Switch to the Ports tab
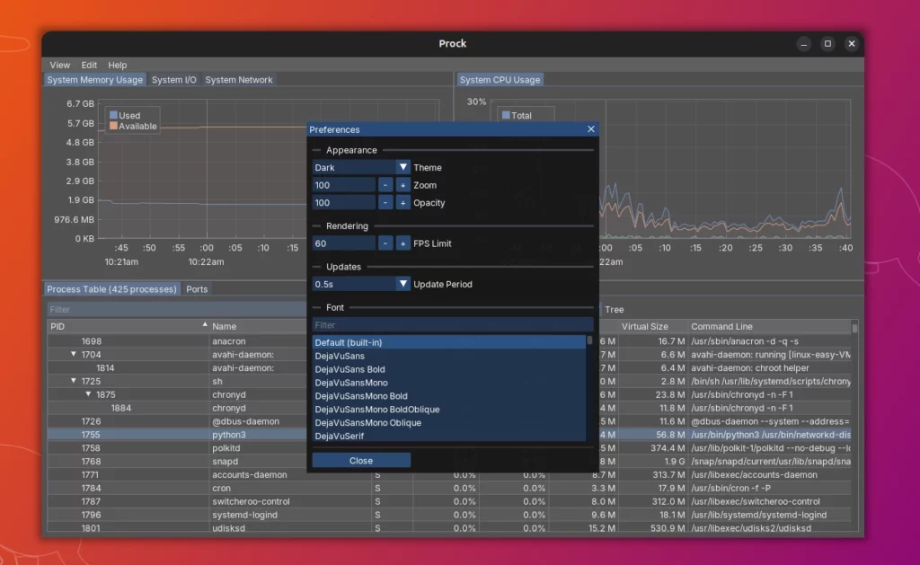The height and width of the screenshot is (565, 920). tap(197, 289)
